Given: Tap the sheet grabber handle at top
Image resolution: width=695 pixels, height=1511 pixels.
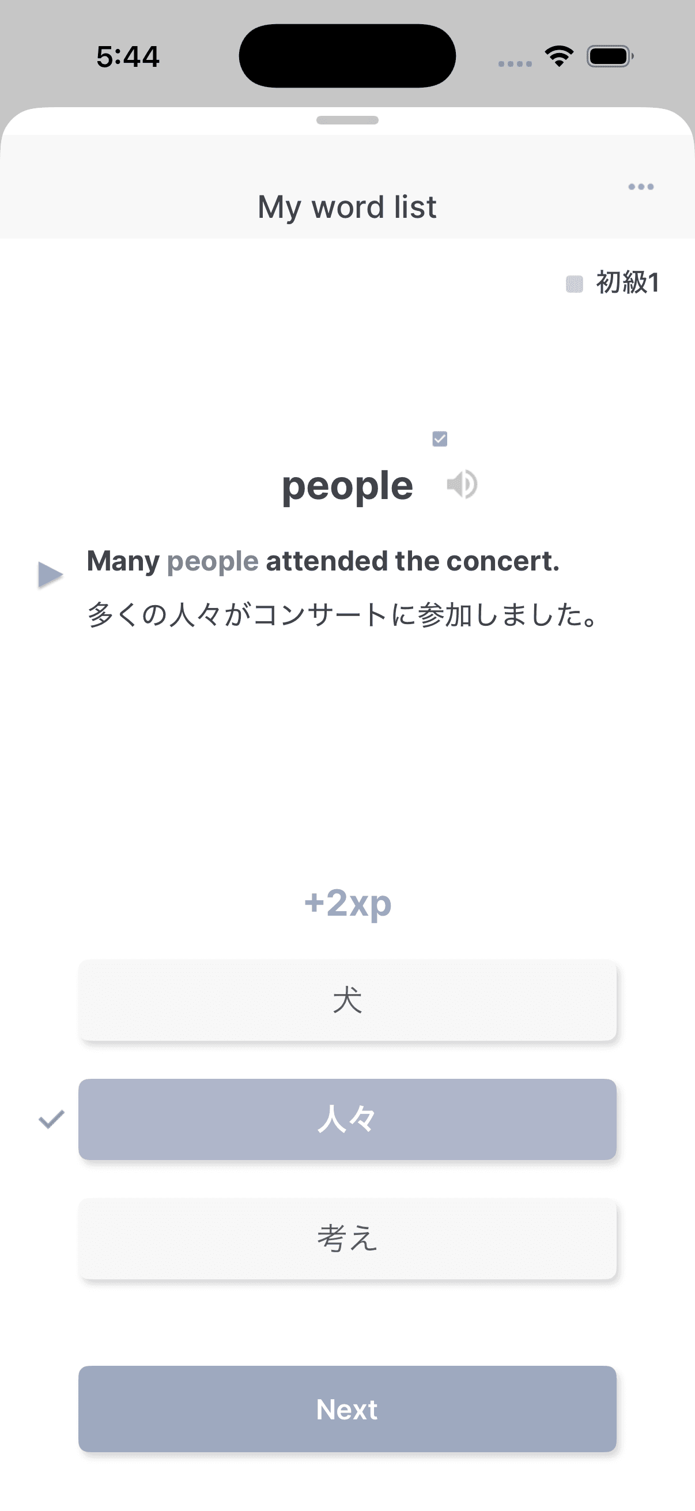Looking at the screenshot, I should [347, 120].
